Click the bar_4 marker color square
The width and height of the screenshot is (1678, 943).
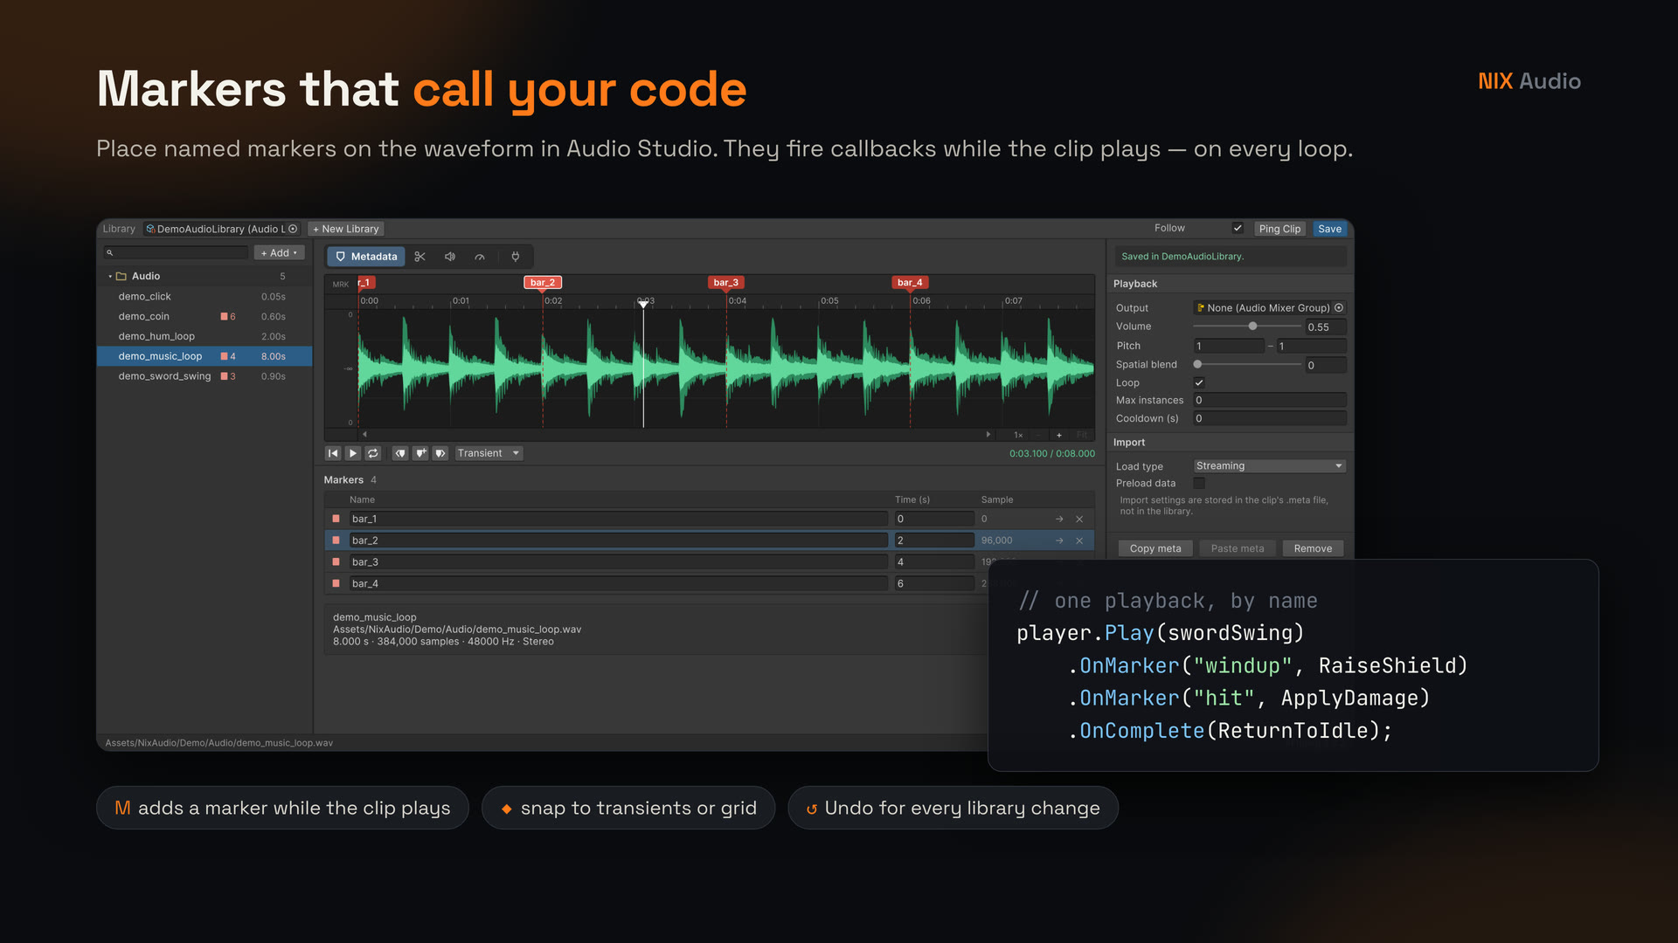coord(336,583)
